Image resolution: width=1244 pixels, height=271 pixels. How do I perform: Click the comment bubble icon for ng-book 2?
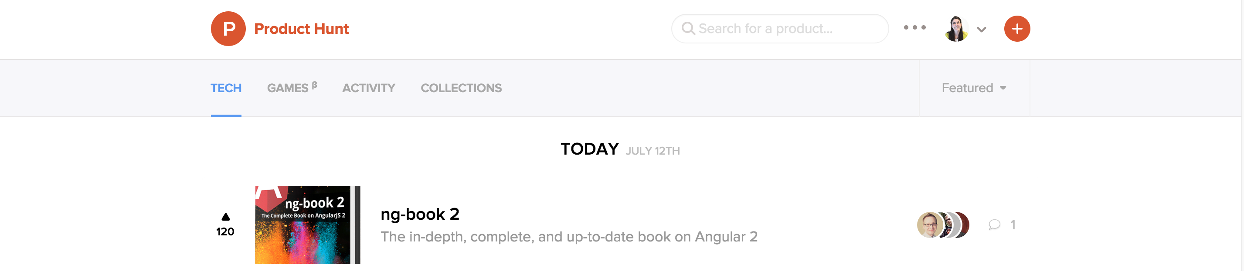994,225
